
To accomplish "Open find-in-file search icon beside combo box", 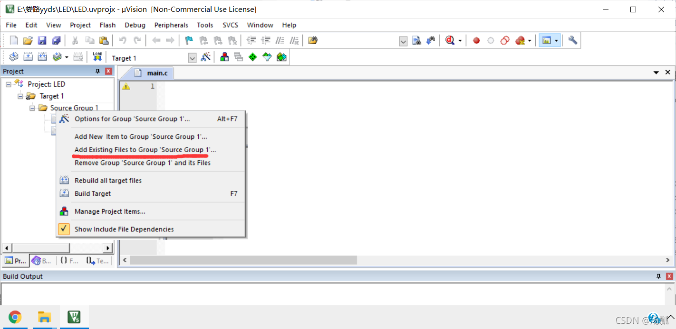I will pos(416,41).
